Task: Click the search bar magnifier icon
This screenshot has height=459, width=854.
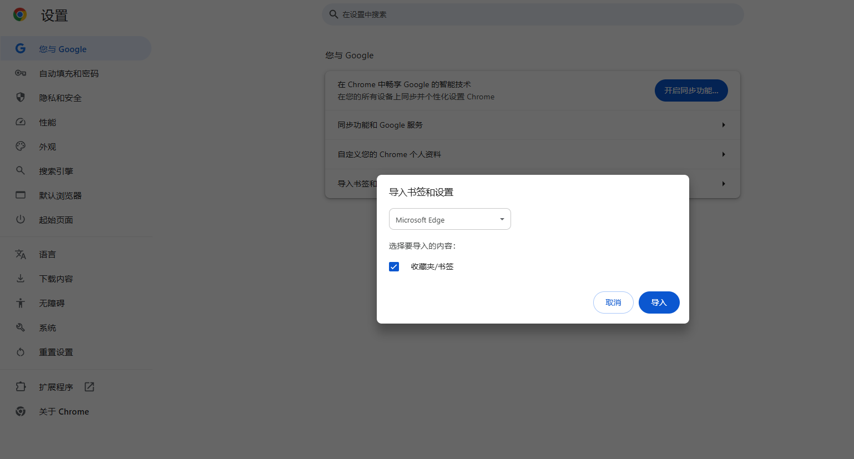Action: (333, 14)
